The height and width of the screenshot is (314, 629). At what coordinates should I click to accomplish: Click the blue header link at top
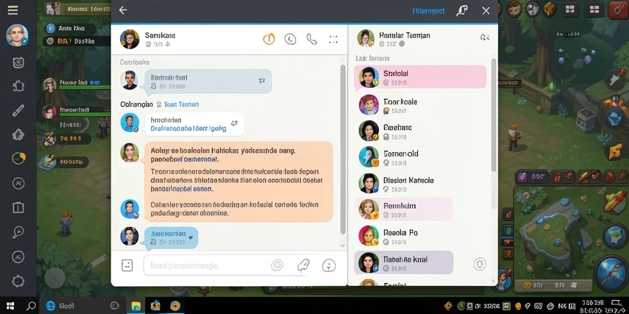pos(428,11)
